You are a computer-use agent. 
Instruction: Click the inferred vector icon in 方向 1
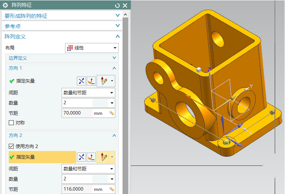pyautogui.click(x=103, y=81)
